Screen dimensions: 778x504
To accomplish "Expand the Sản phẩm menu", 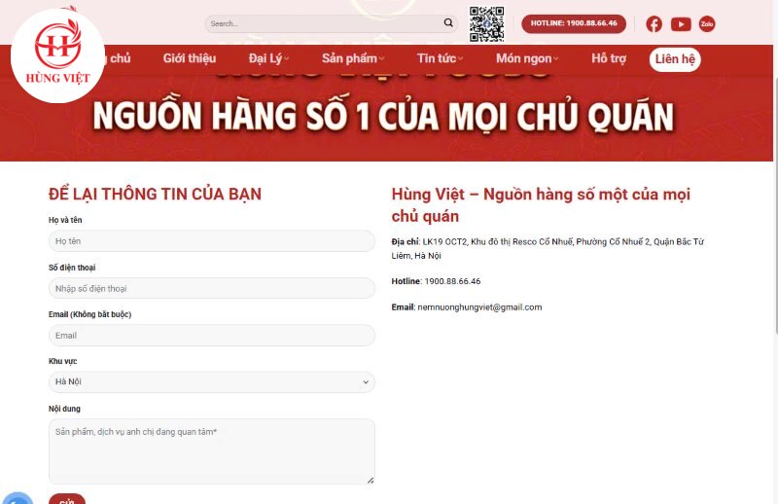I will (x=353, y=58).
